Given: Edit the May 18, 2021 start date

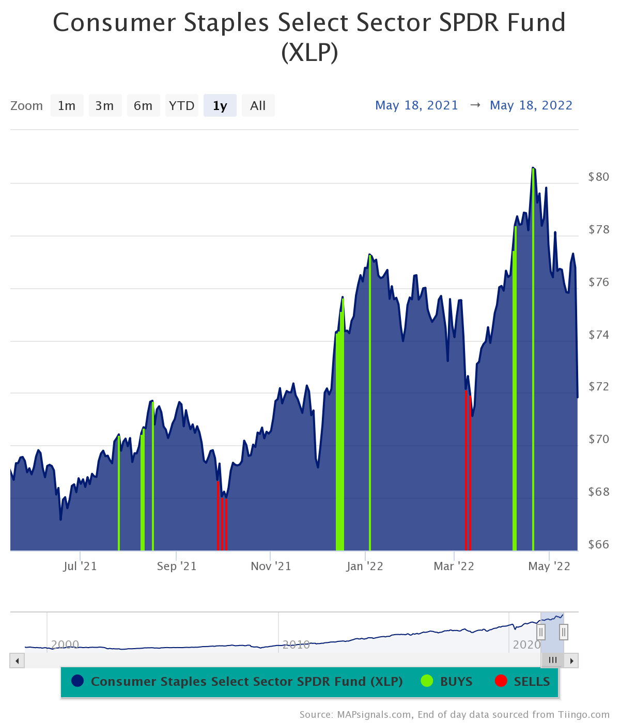Looking at the screenshot, I should tap(416, 105).
